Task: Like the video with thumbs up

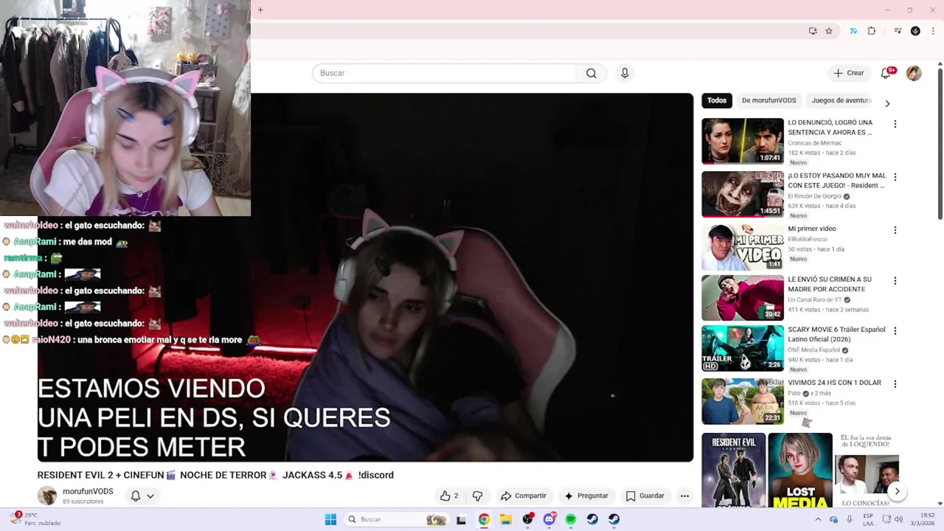Action: 449,496
